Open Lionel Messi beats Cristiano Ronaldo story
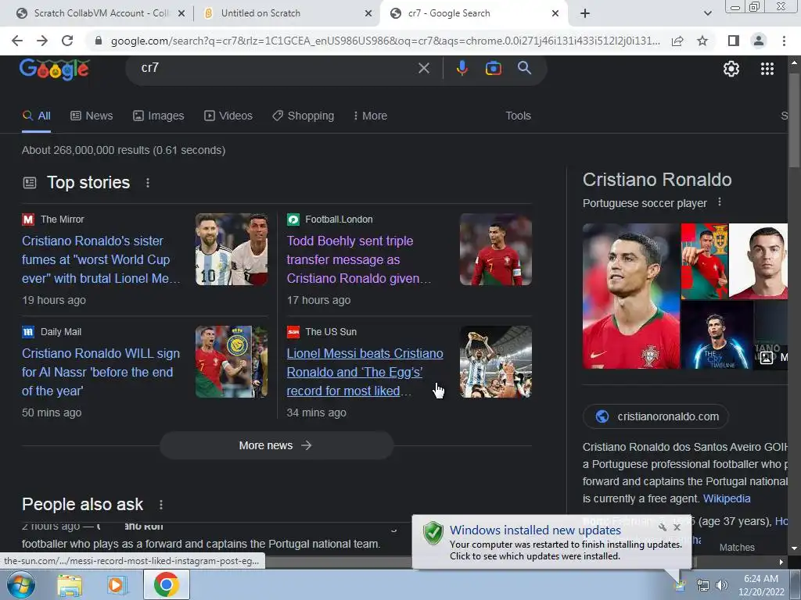 pos(365,372)
